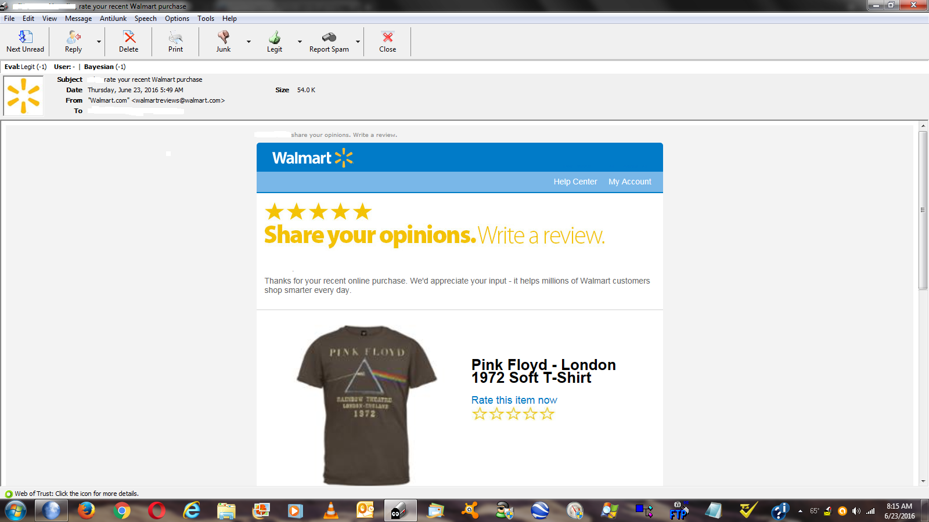Image resolution: width=929 pixels, height=522 pixels.
Task: Launch Internet Explorer from the taskbar
Action: (x=192, y=511)
